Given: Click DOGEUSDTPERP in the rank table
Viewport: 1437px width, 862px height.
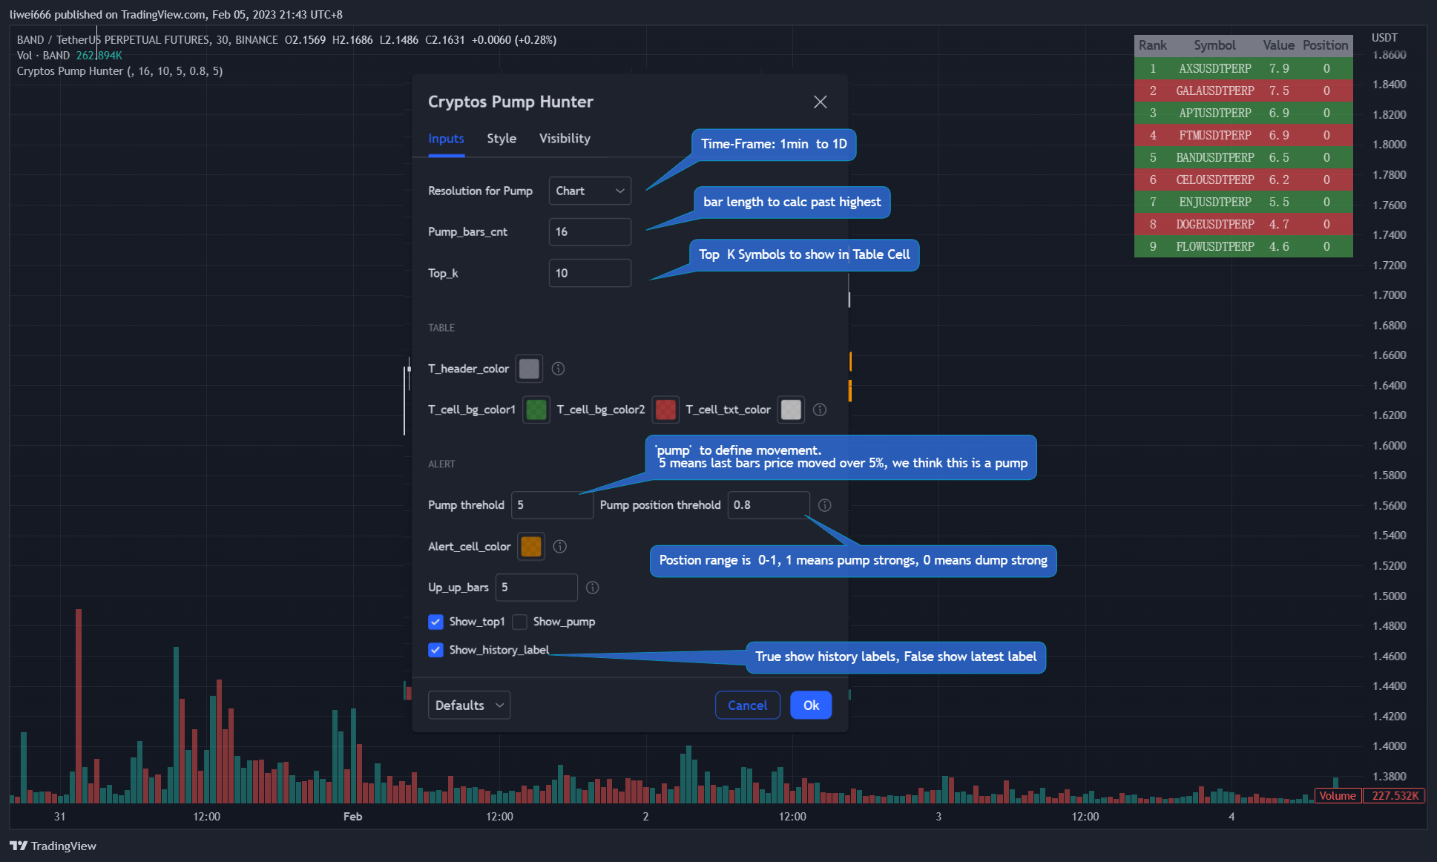Looking at the screenshot, I should pyautogui.click(x=1214, y=224).
